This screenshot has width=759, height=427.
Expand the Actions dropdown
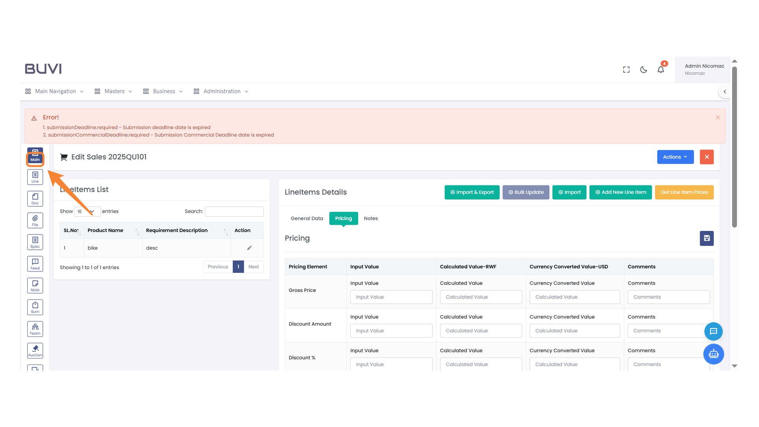pos(675,157)
